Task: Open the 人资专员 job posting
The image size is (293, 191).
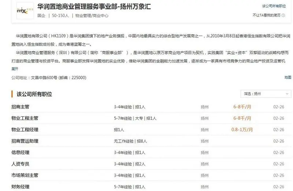Action: [21, 164]
